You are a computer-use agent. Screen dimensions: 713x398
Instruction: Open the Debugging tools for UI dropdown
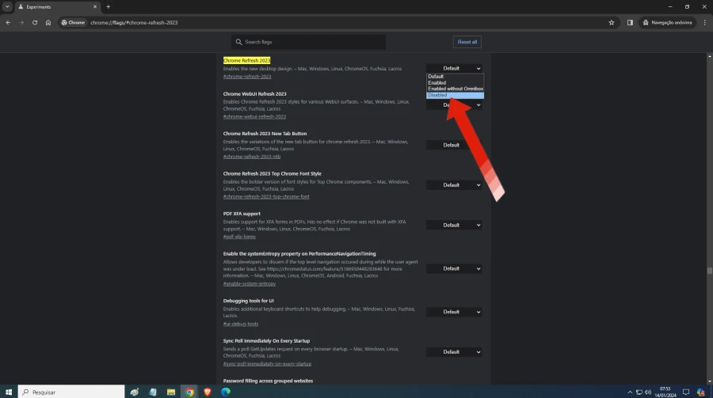[x=454, y=312]
